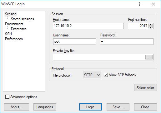Image resolution: width=161 pixels, height=113 pixels.
Task: Click the Password field
Action: pyautogui.click(x=127, y=41)
